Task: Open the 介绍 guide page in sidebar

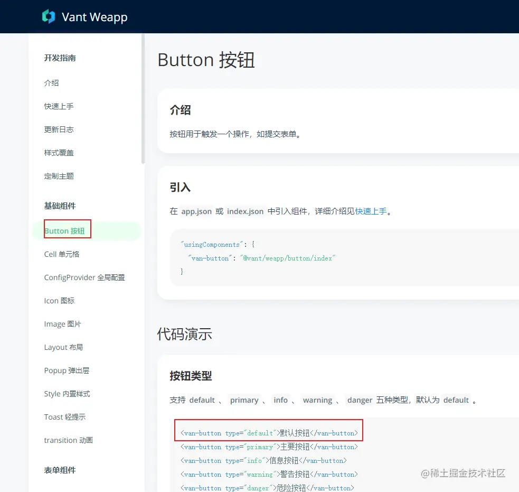Action: (51, 83)
